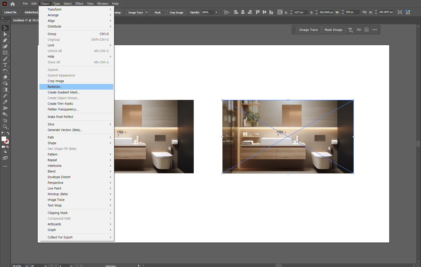
Task: Expand the Arrange submenu
Action: click(x=77, y=15)
